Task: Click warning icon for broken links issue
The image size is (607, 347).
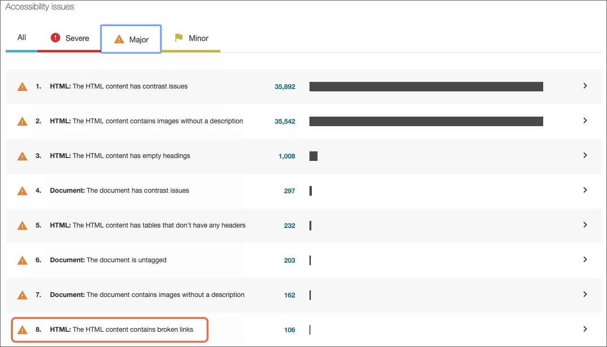Action: tap(22, 330)
